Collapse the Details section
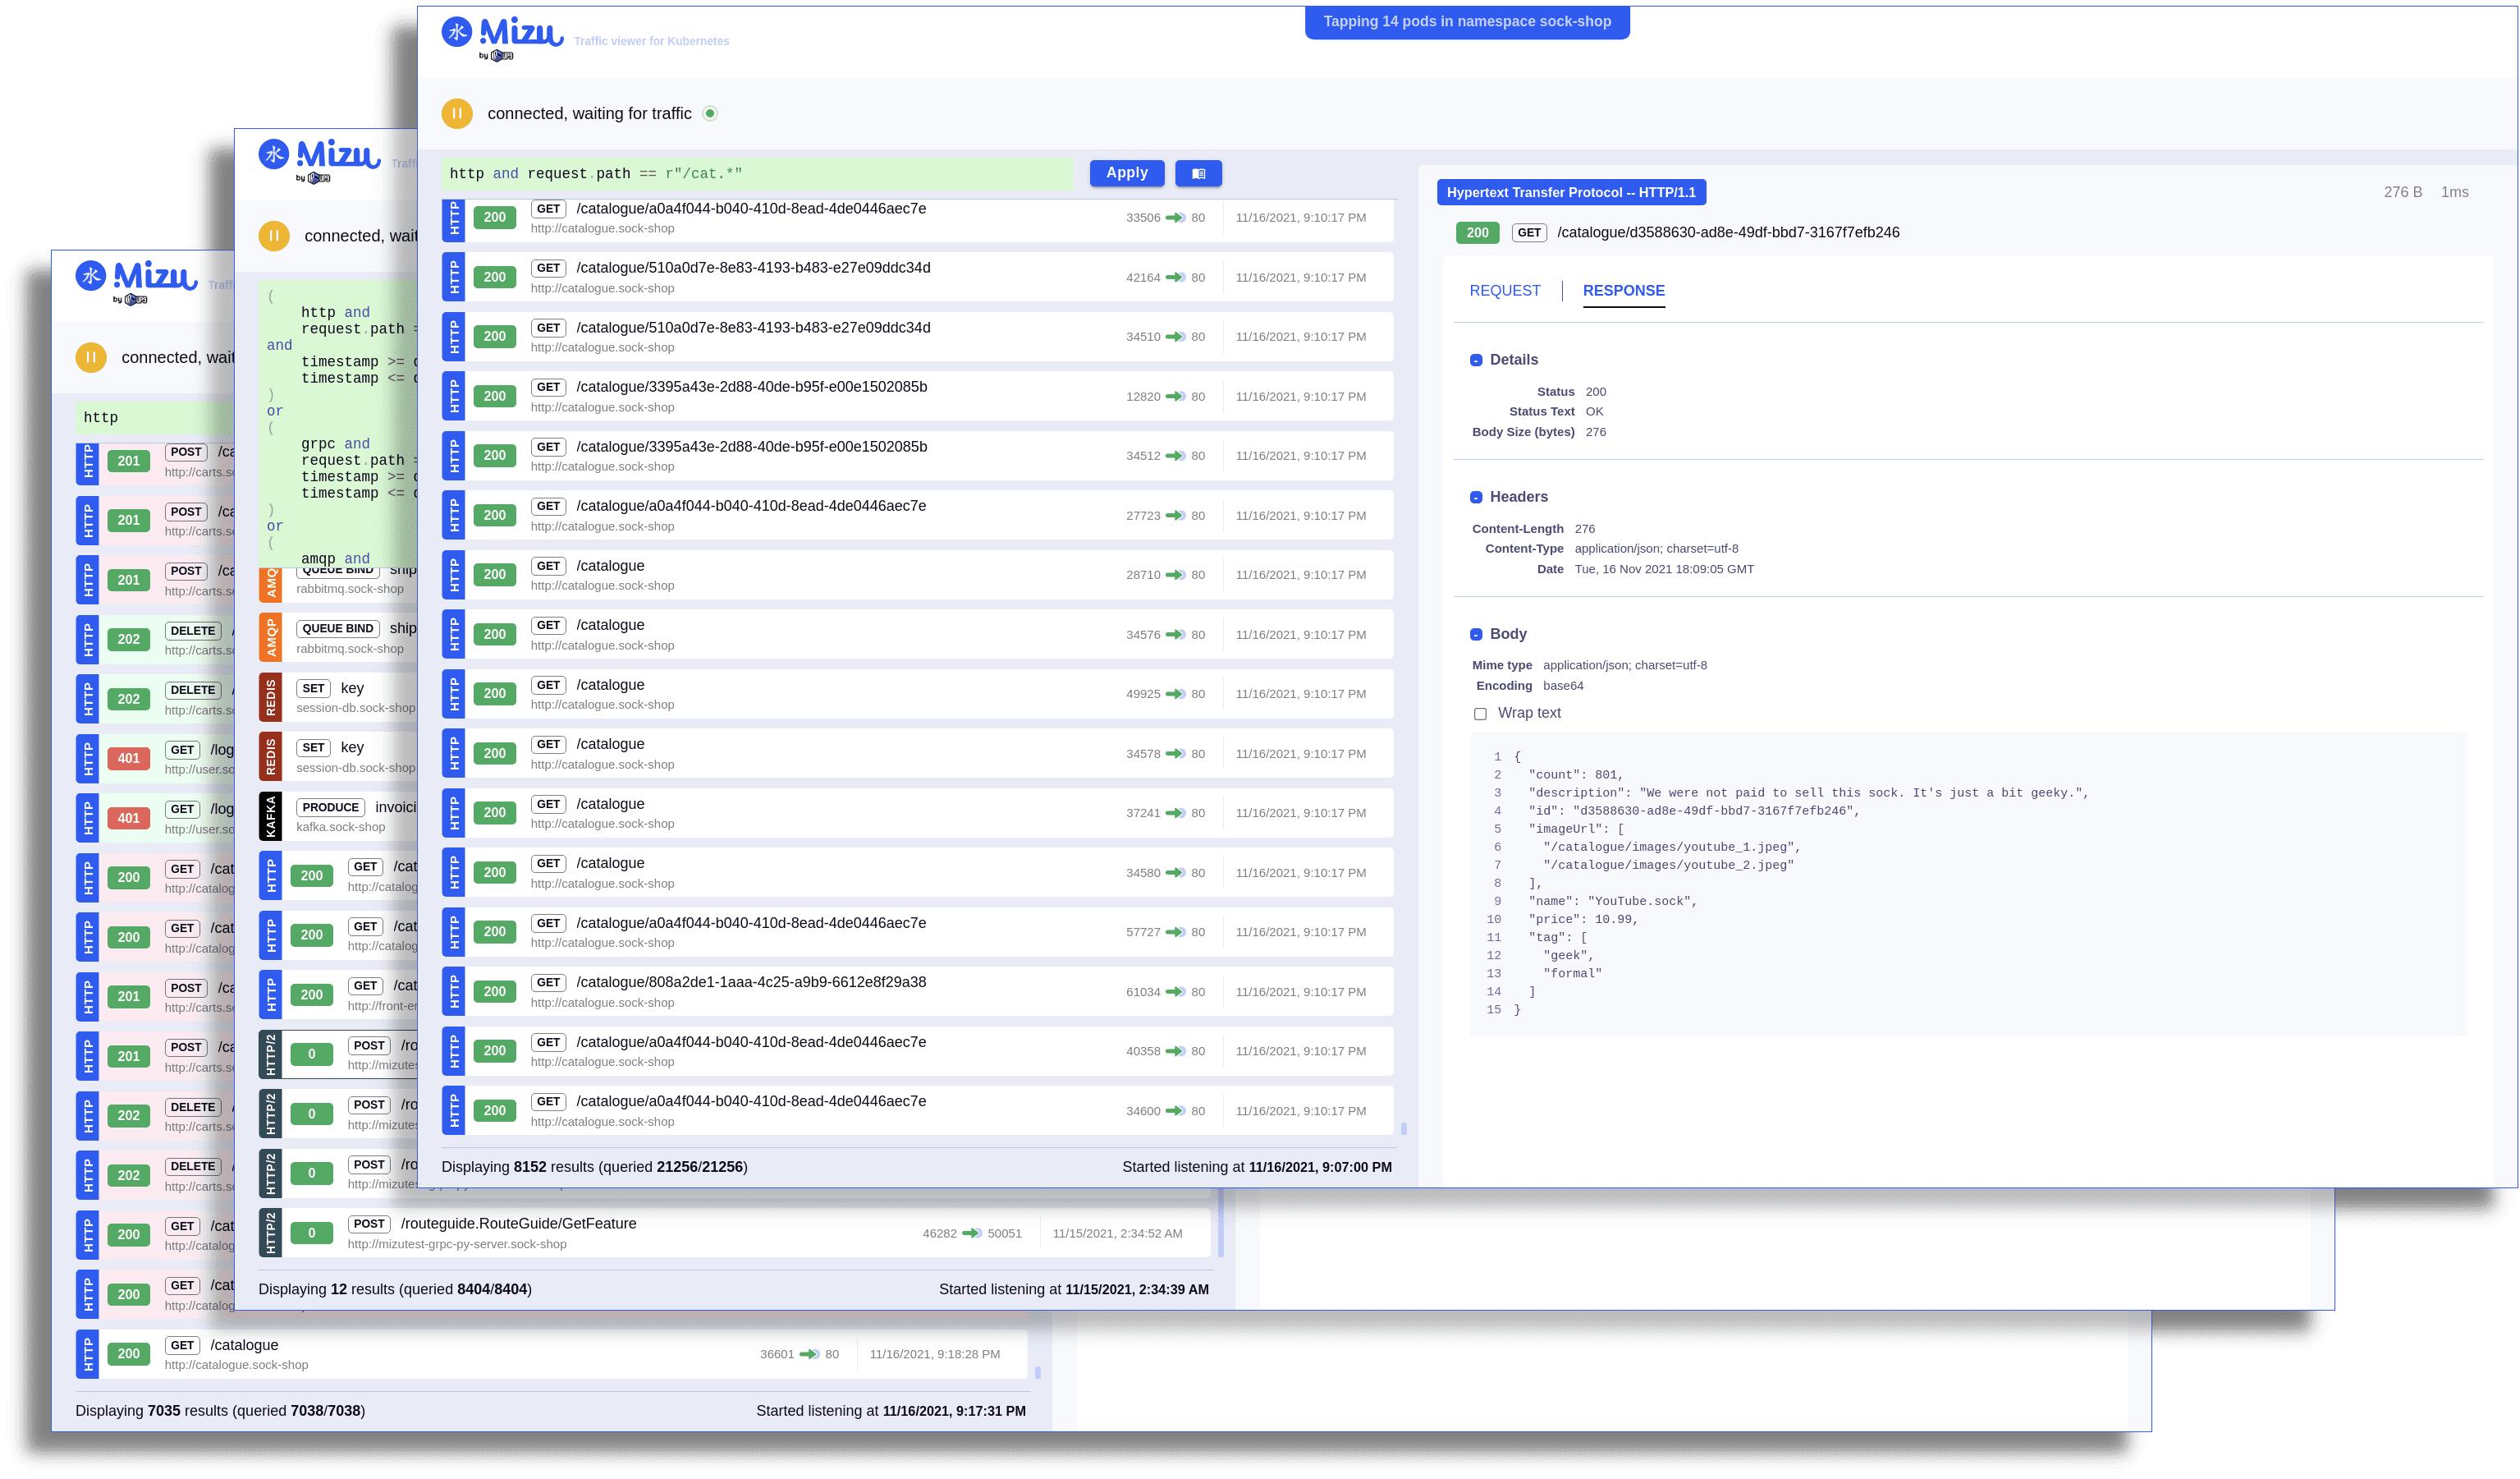Screen dimensions: 2520x1479 [x=1476, y=361]
